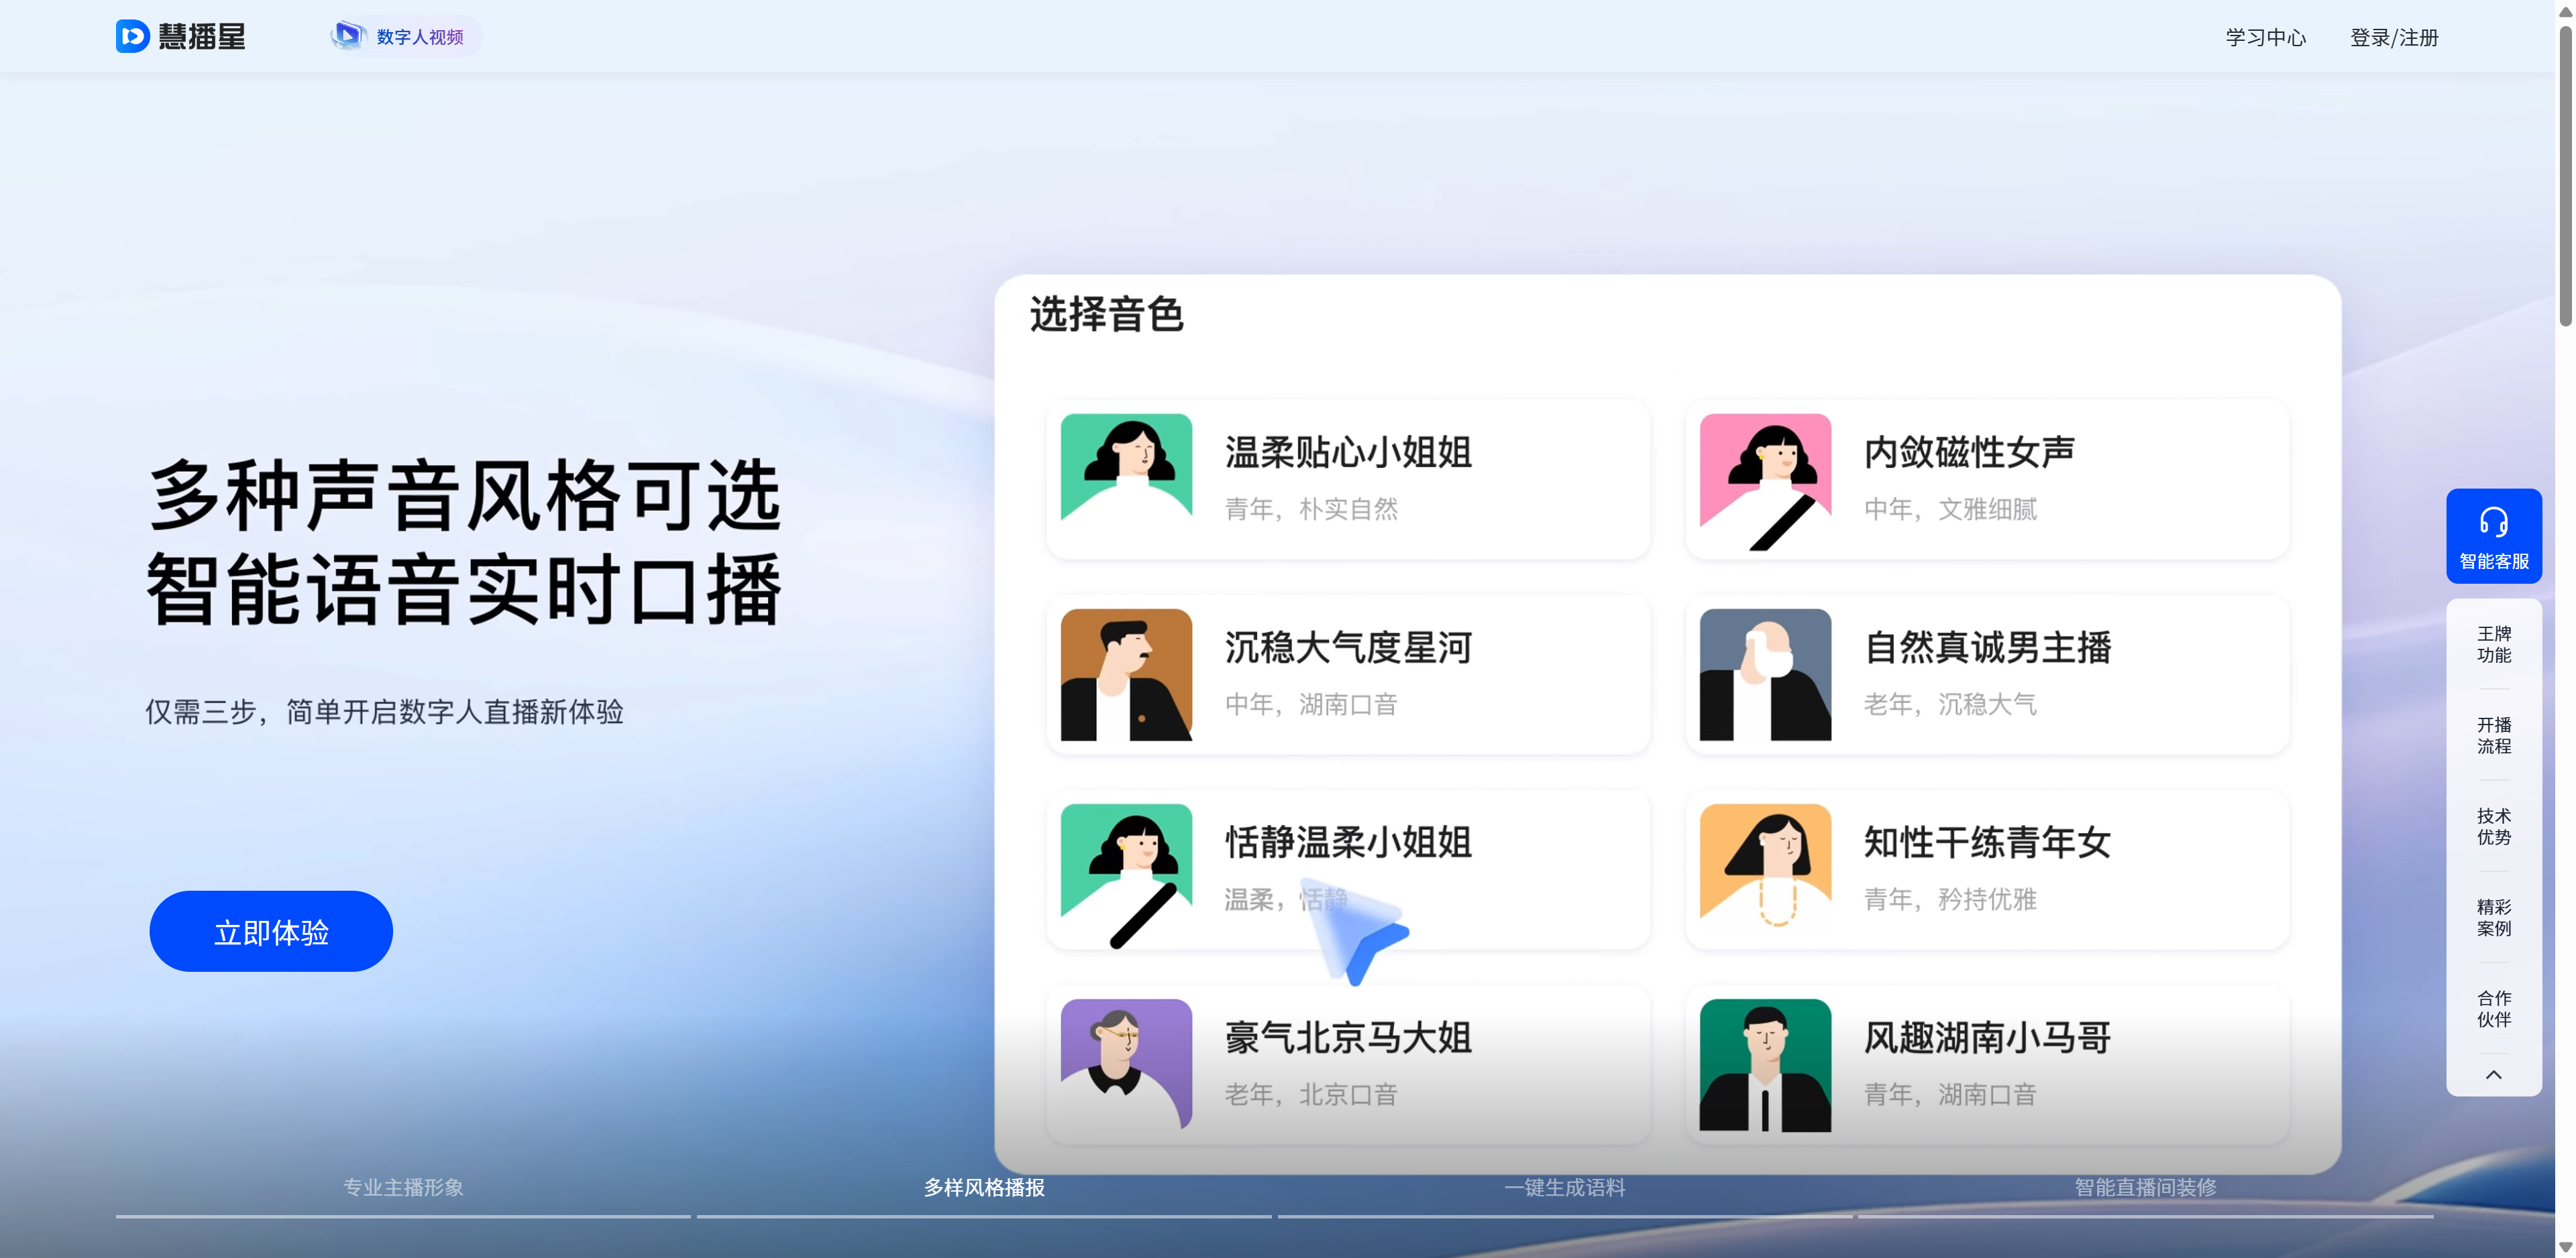Open 智能客服 headset icon

tap(2493, 521)
